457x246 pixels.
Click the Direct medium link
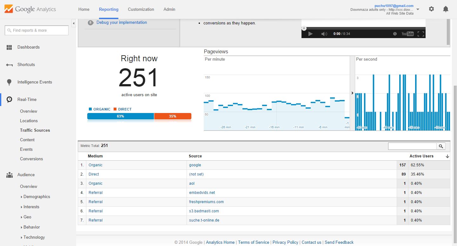pos(94,174)
